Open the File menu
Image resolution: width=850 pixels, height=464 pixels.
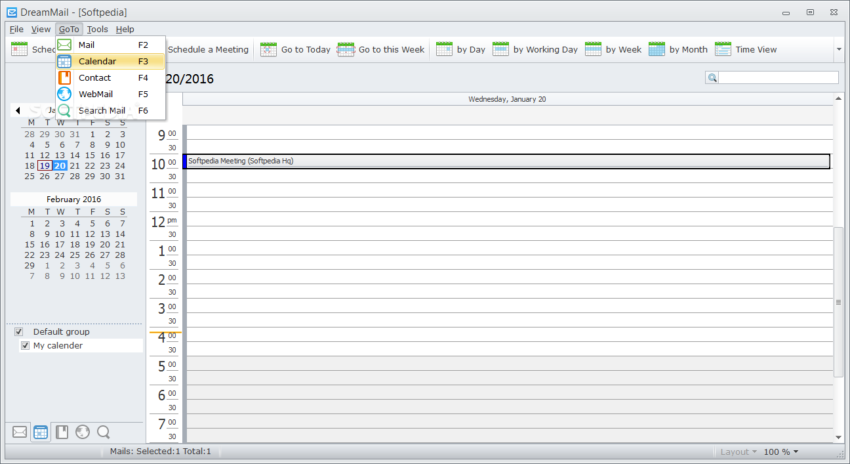pos(16,29)
